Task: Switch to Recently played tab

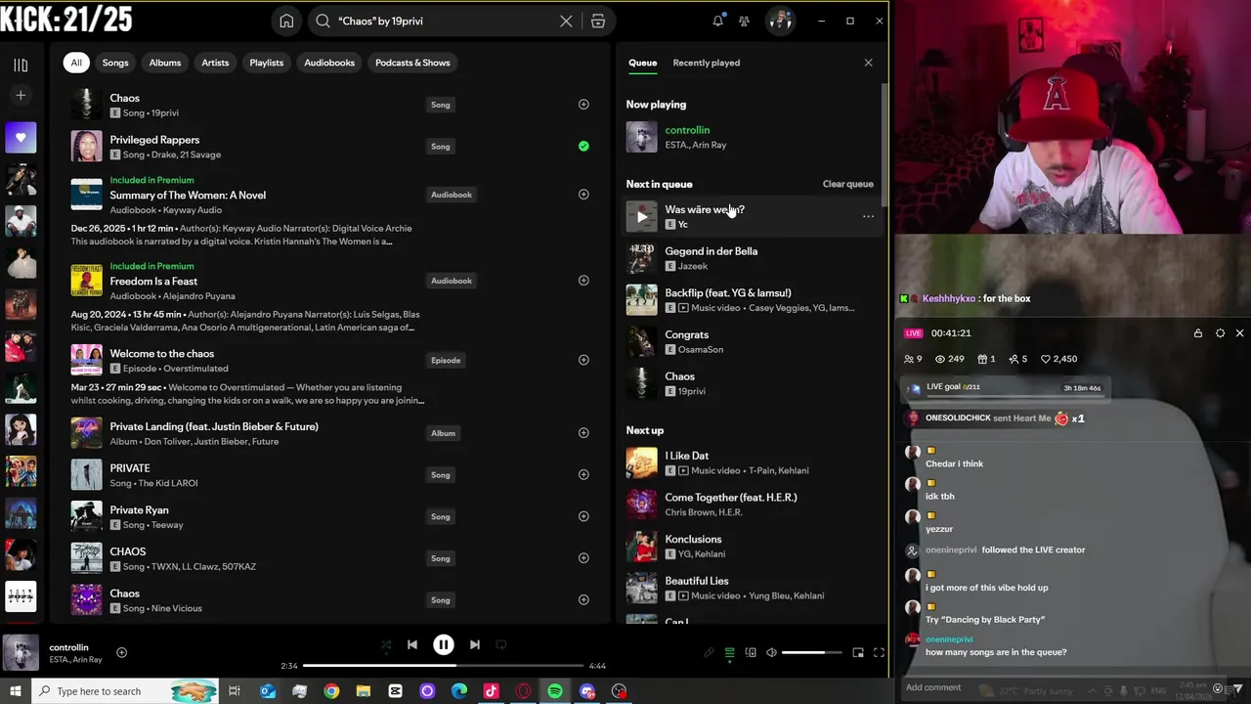Action: point(706,63)
